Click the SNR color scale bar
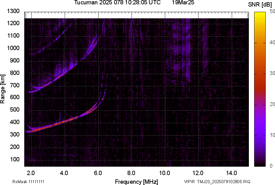Image resolution: width=275 pixels, height=185 pixels. (260, 89)
